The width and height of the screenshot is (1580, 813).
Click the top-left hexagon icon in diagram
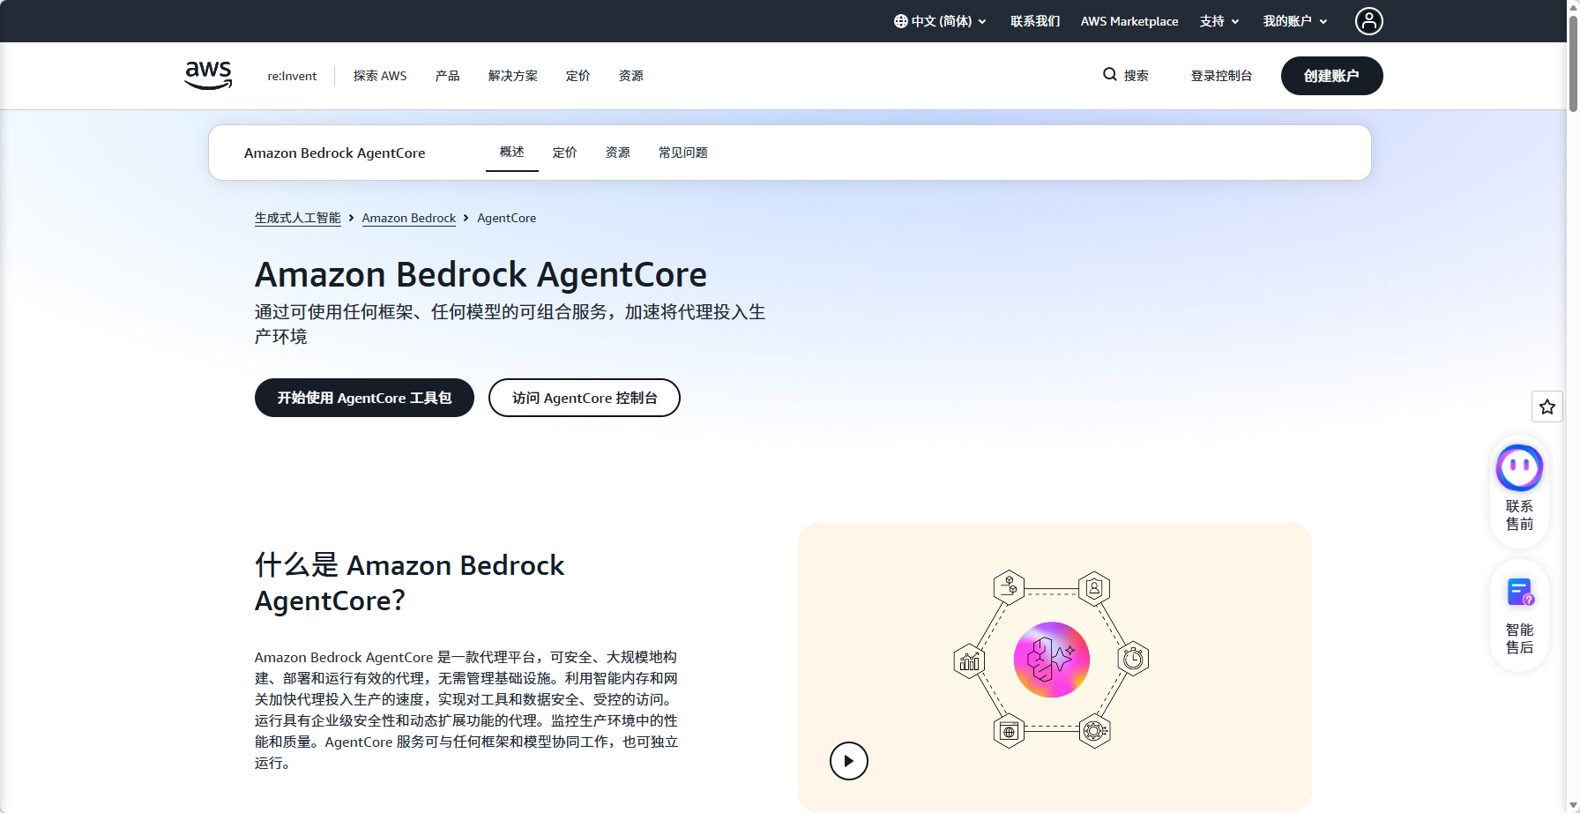click(1009, 586)
